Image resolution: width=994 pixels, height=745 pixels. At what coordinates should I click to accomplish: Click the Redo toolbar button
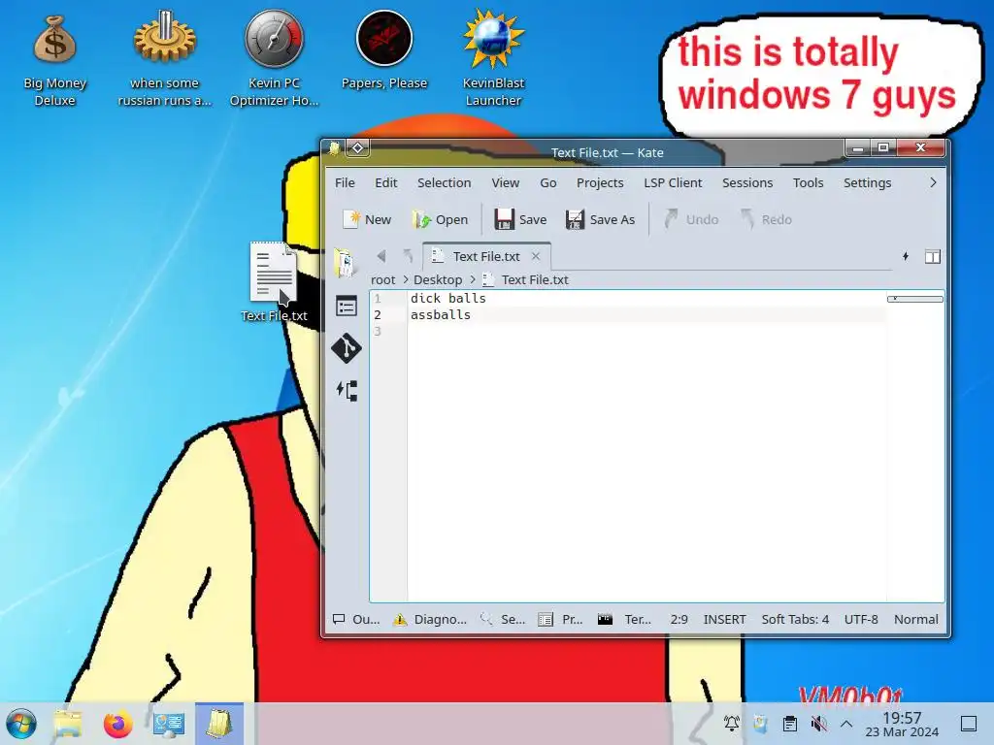point(767,220)
